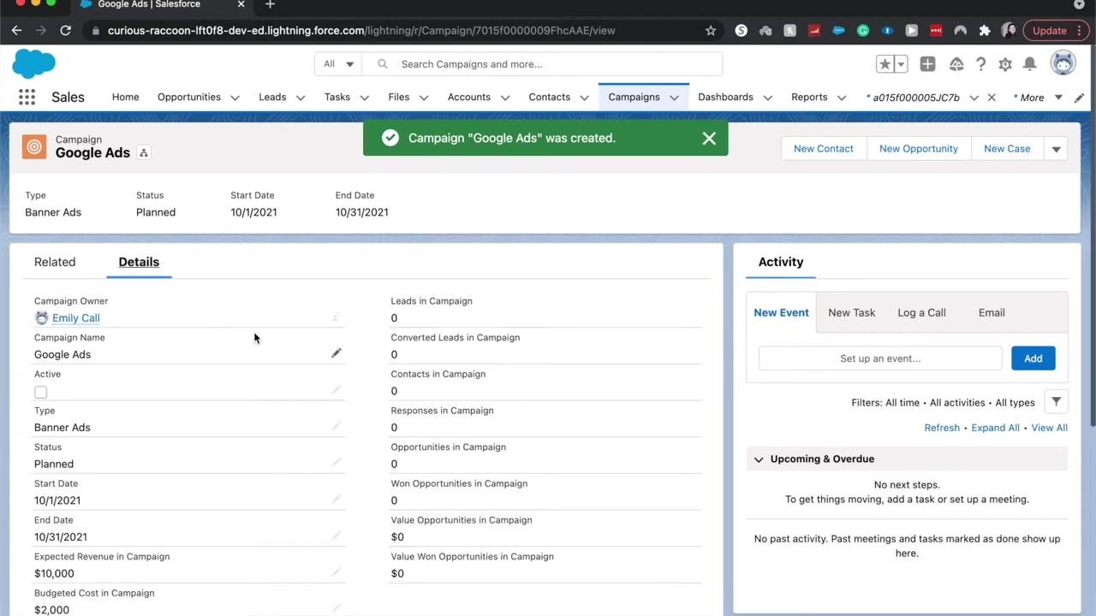Expand the Dashboards nav dropdown
The width and height of the screenshot is (1096, 616).
coord(767,98)
